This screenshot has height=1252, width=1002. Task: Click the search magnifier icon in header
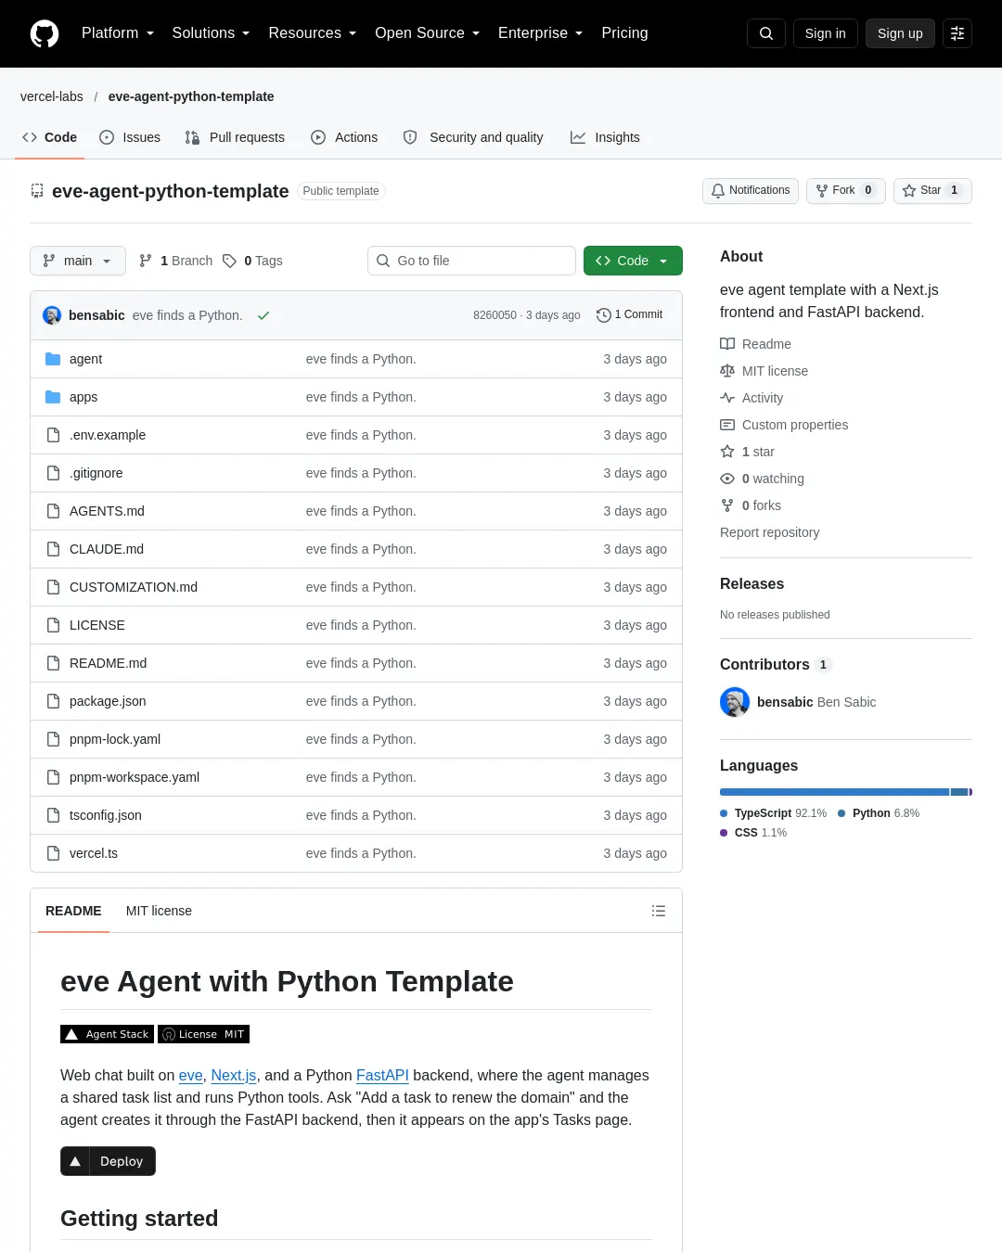click(766, 33)
